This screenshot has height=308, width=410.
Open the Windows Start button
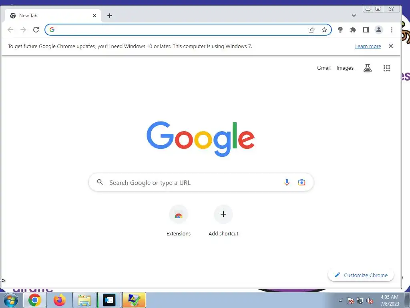(10, 300)
